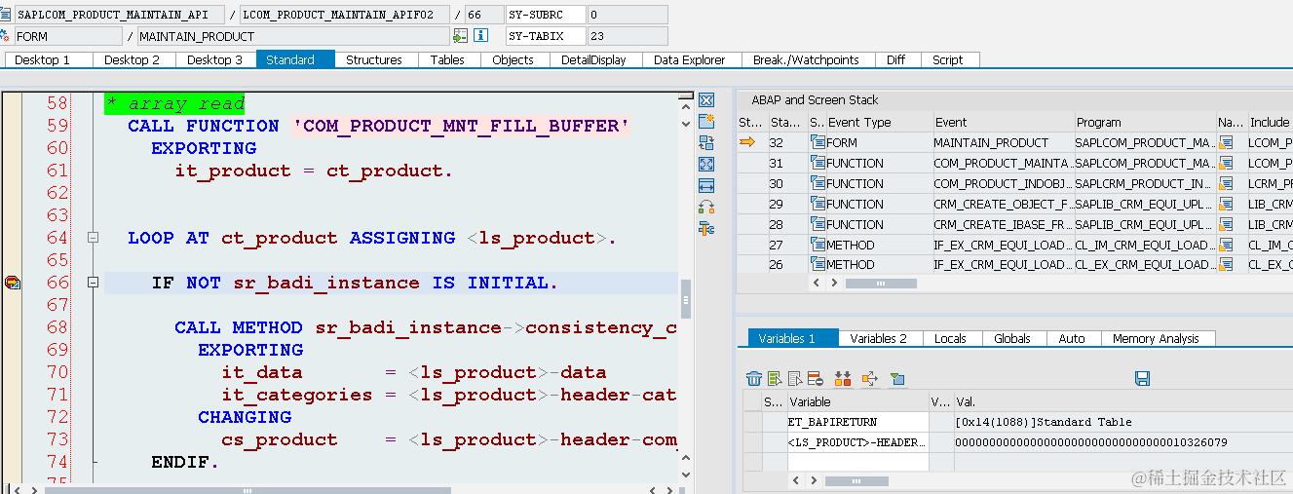
Task: Click the Close Tool icon beside the editor
Action: (706, 100)
